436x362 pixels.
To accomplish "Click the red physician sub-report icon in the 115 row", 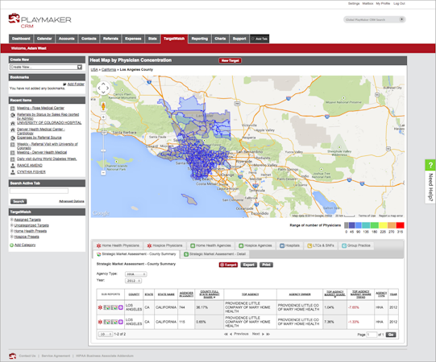I will (100, 322).
